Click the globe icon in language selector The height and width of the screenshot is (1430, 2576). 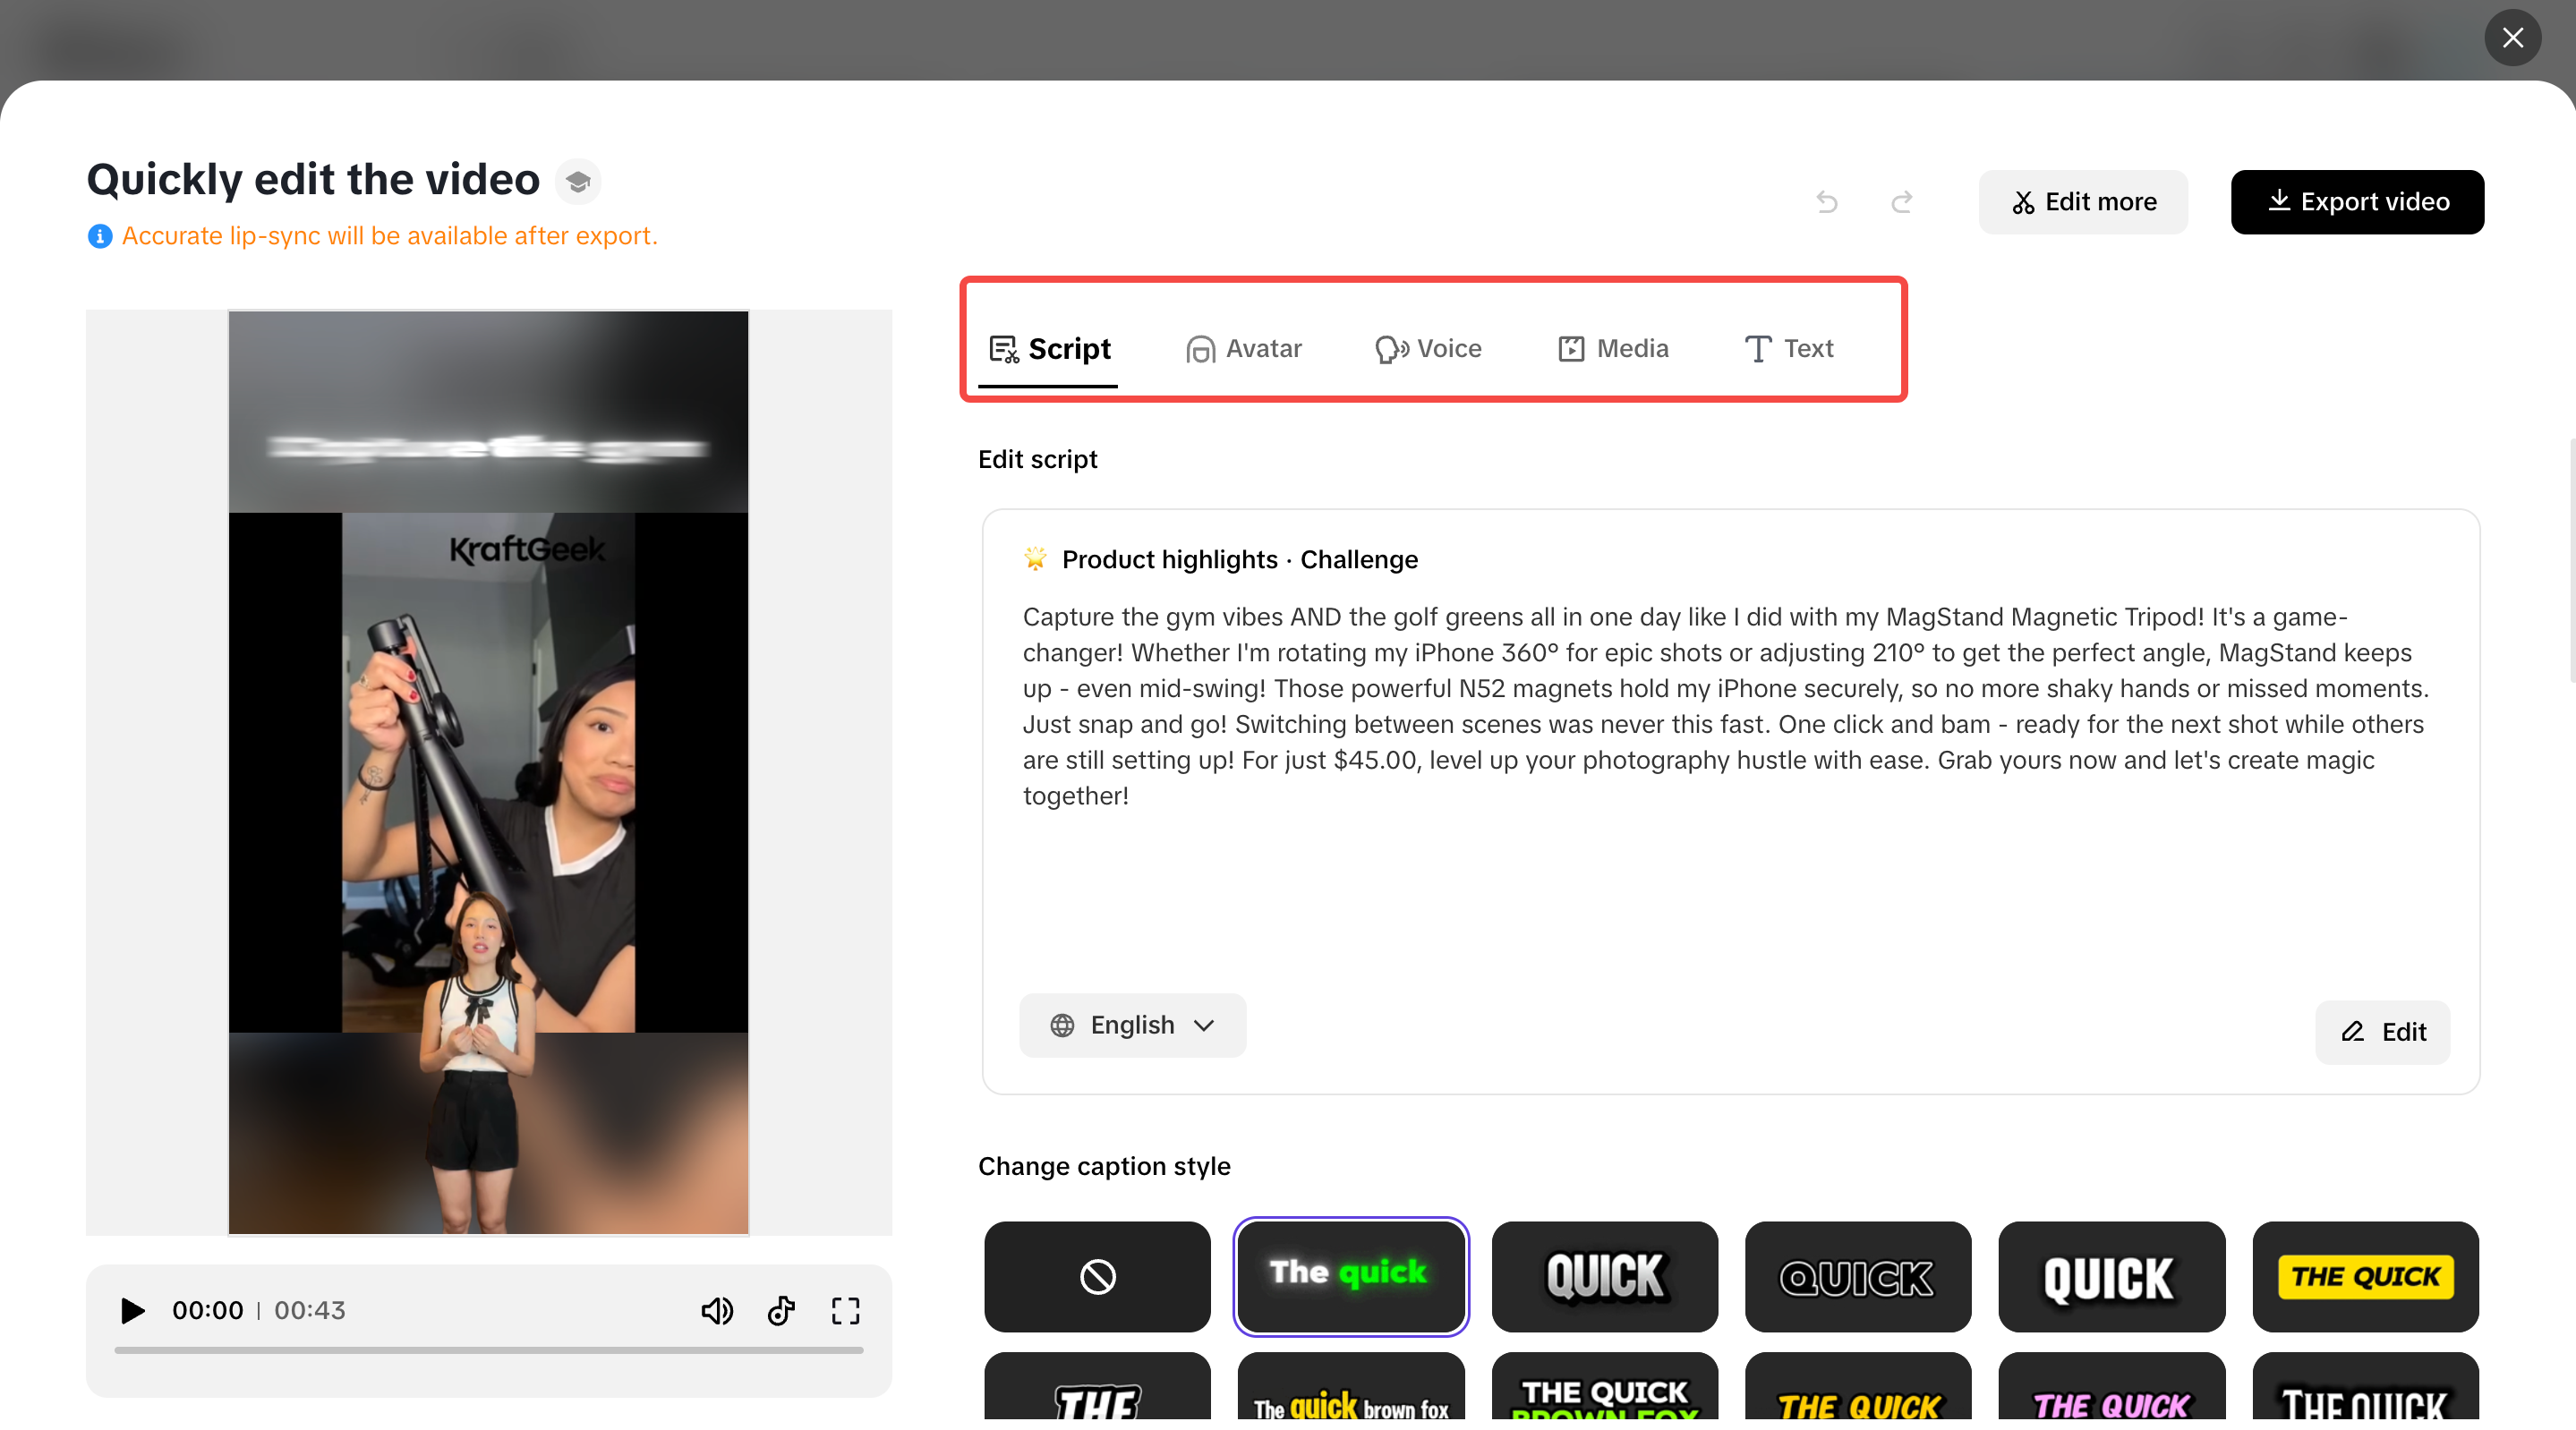[x=1062, y=1025]
